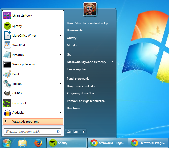Expand Audacity jump list arrow

pyautogui.click(x=60, y=113)
